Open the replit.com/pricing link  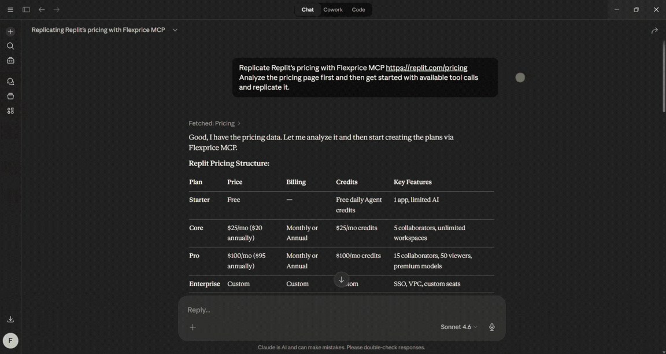pos(427,68)
